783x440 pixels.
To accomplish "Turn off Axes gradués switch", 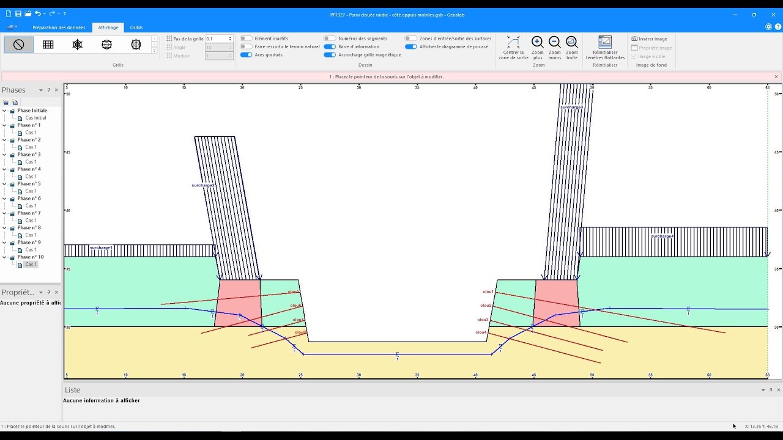I will click(x=246, y=54).
